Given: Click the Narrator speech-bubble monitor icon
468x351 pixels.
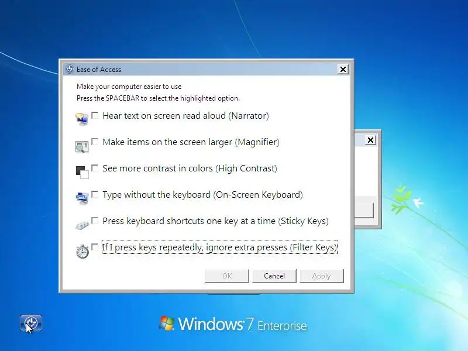Looking at the screenshot, I should (x=82, y=119).
